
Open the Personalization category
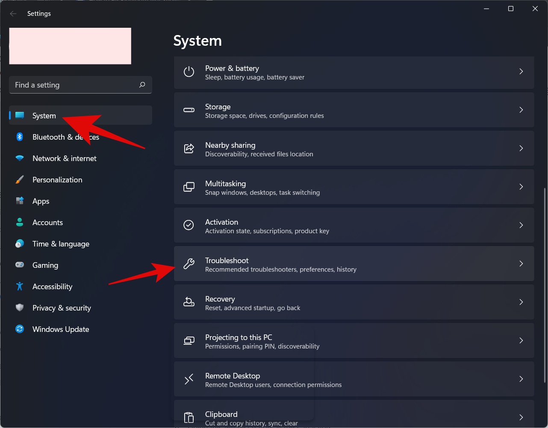click(x=80, y=179)
